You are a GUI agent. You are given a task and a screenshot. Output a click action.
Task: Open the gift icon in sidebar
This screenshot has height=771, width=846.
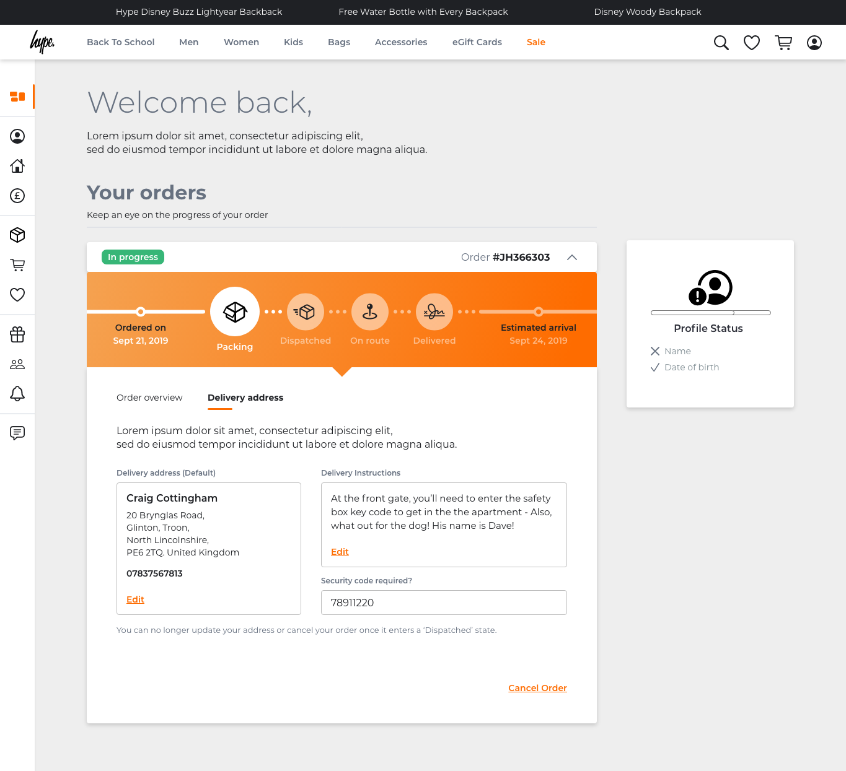(x=17, y=334)
